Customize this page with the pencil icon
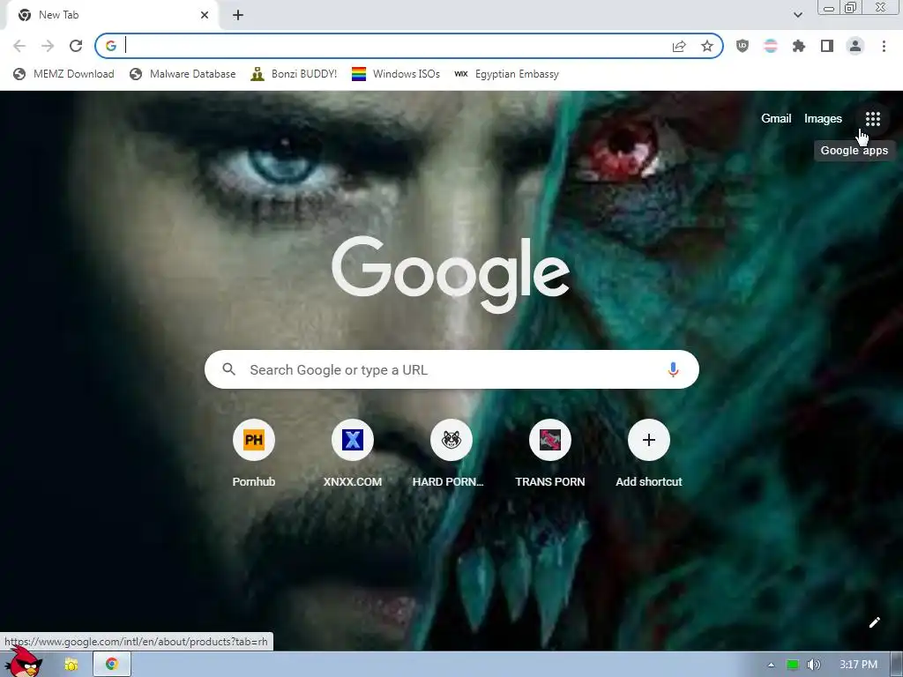Viewport: 903px width, 677px height. point(874,622)
